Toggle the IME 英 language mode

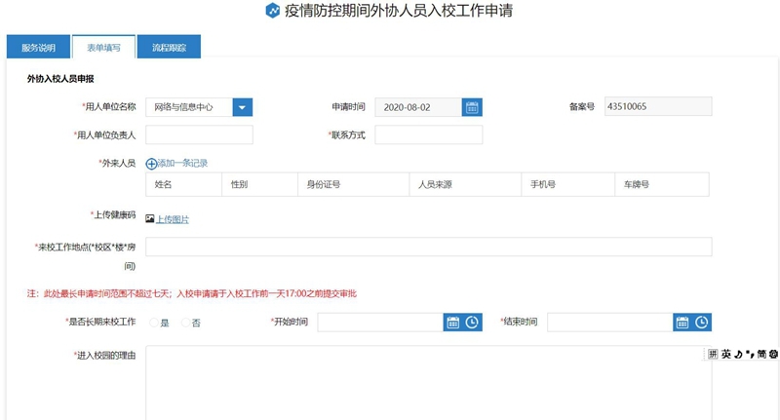(726, 355)
